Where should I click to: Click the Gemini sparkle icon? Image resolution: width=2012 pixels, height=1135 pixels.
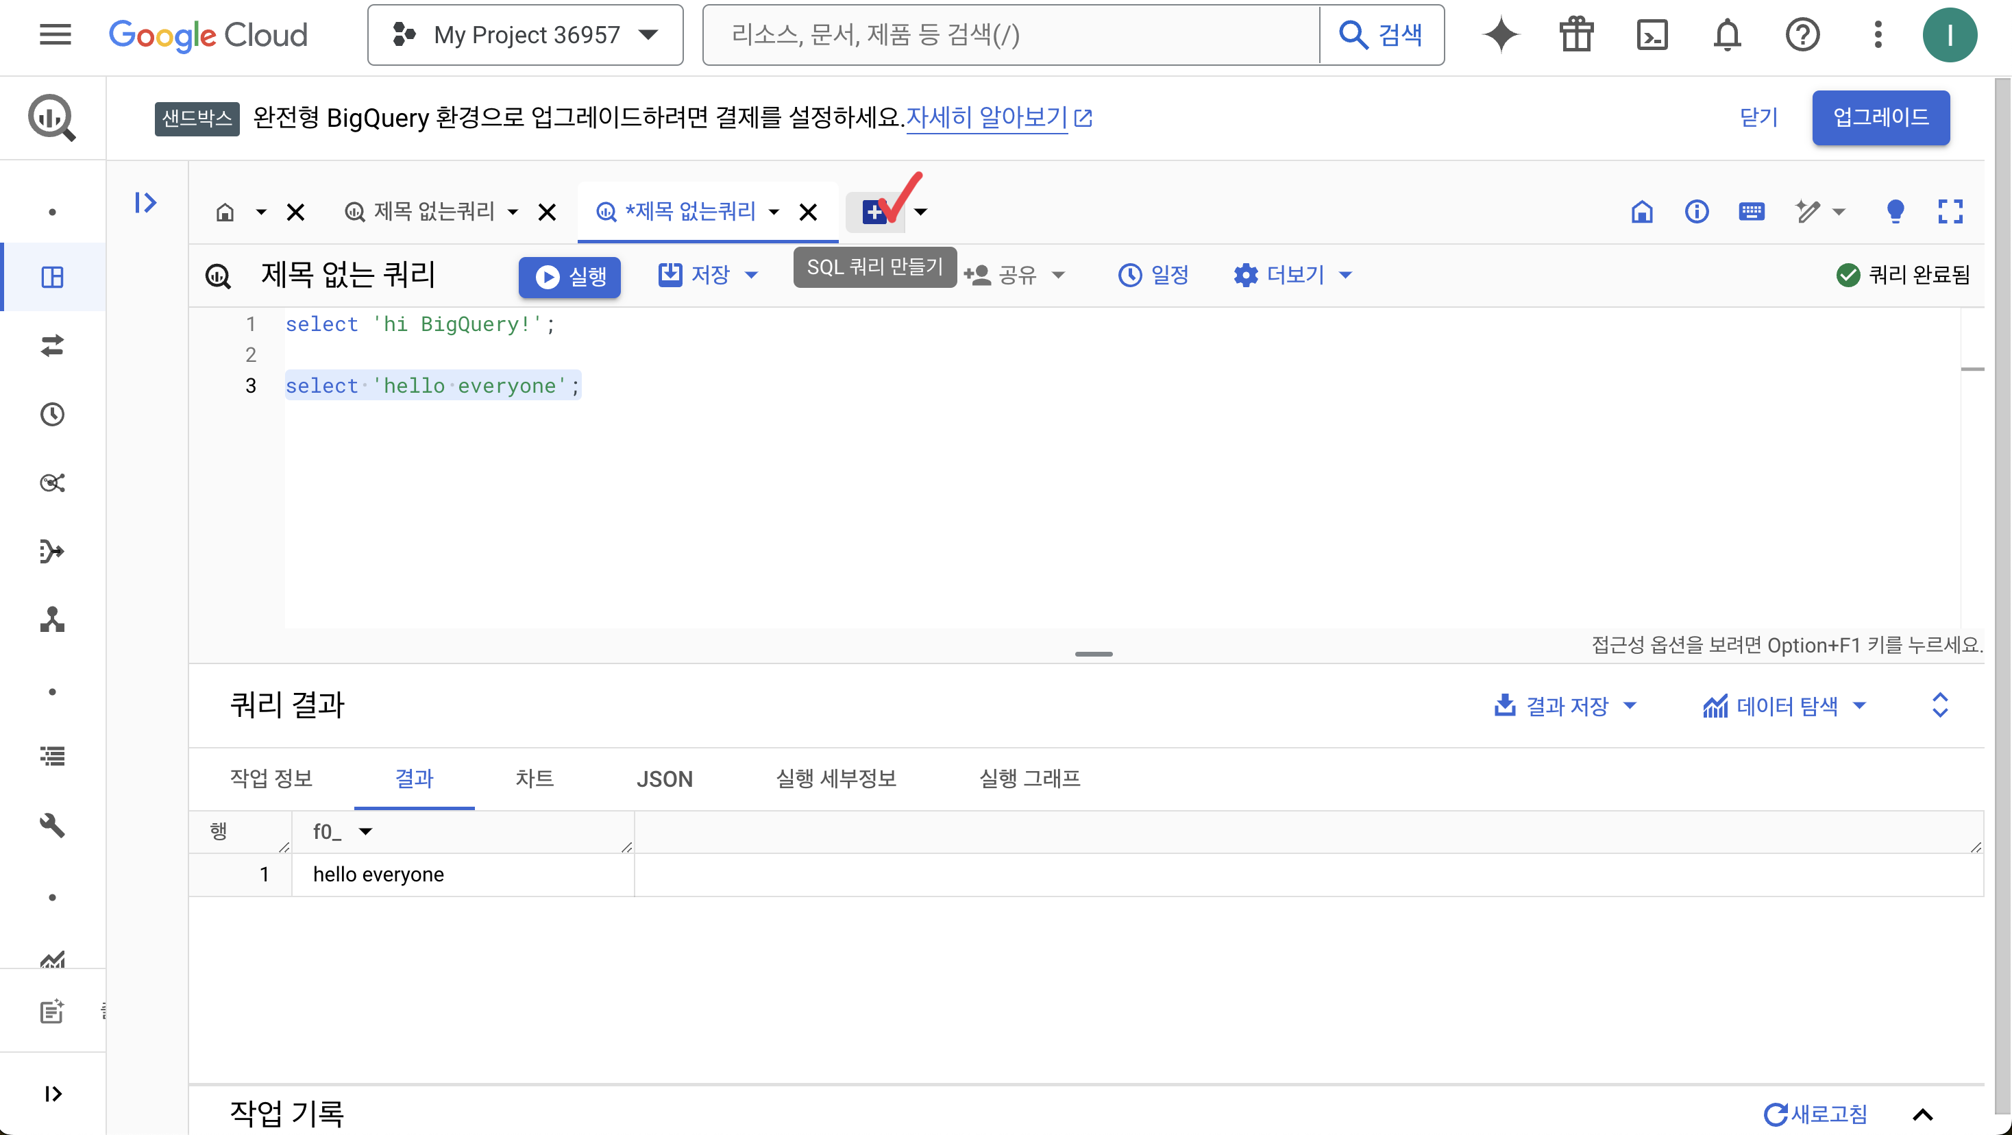click(x=1500, y=35)
